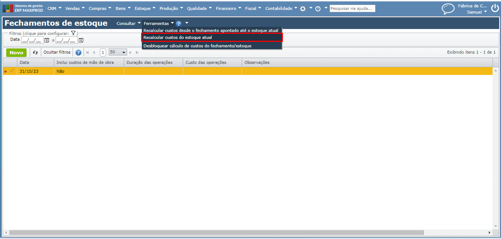Open the chat speech bubble icon
This screenshot has width=501, height=239.
point(448,9)
